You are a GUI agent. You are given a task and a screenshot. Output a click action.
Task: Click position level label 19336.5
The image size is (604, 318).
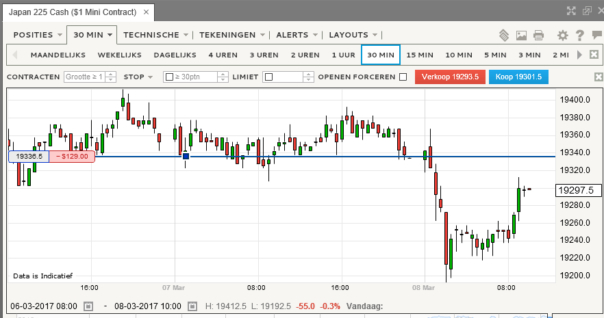tap(29, 157)
